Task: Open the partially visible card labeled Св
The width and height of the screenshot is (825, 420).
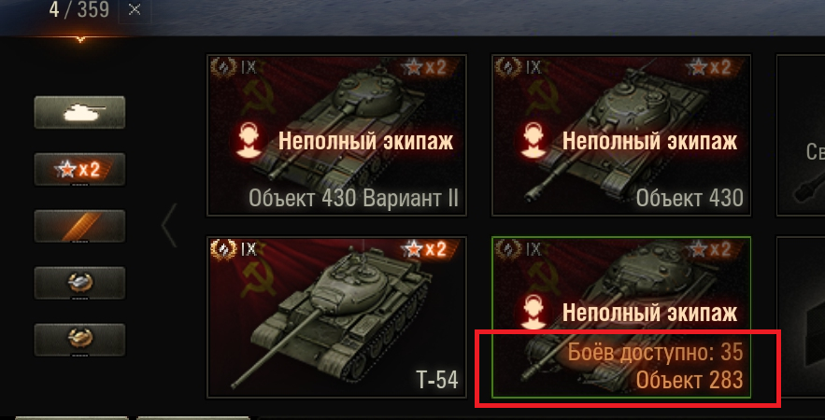Action: click(801, 135)
